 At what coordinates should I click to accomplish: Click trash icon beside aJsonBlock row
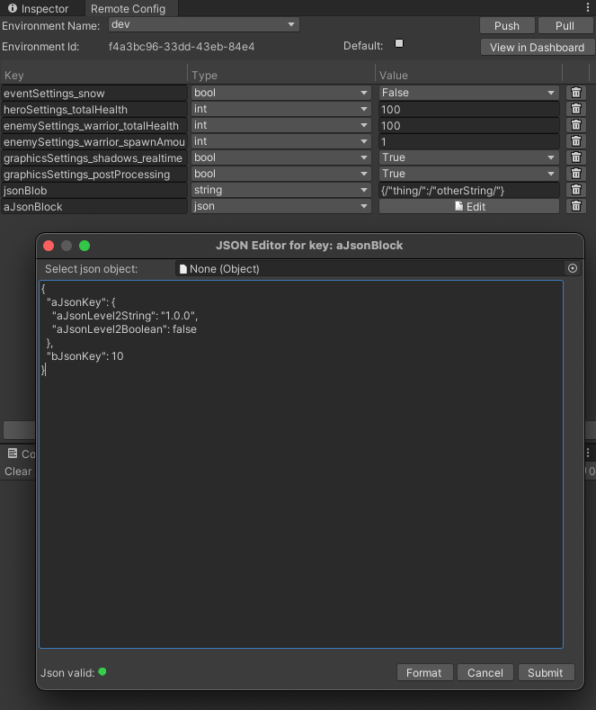576,206
